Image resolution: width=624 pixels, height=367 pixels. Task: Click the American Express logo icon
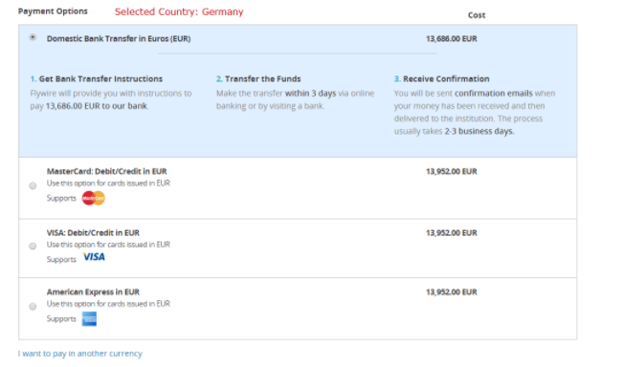[x=89, y=319]
